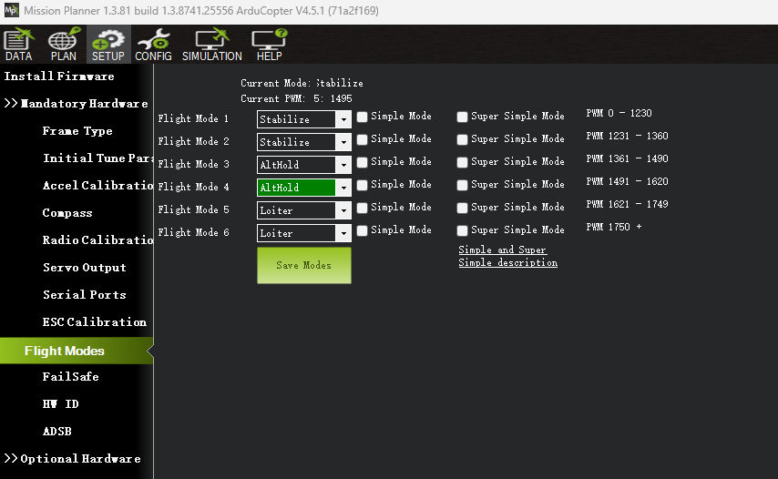778x479 pixels.
Task: Click PWM 1750 + range label
Action: coord(614,227)
